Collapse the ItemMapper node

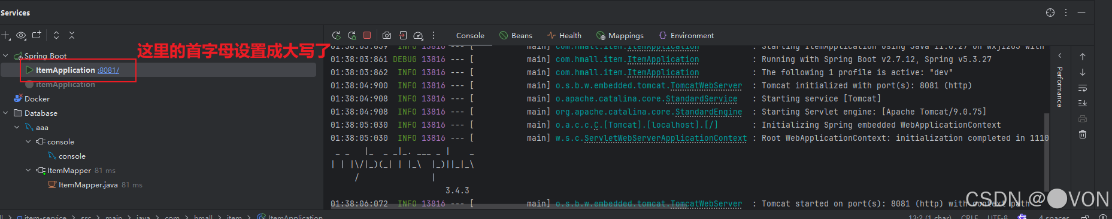click(x=28, y=170)
